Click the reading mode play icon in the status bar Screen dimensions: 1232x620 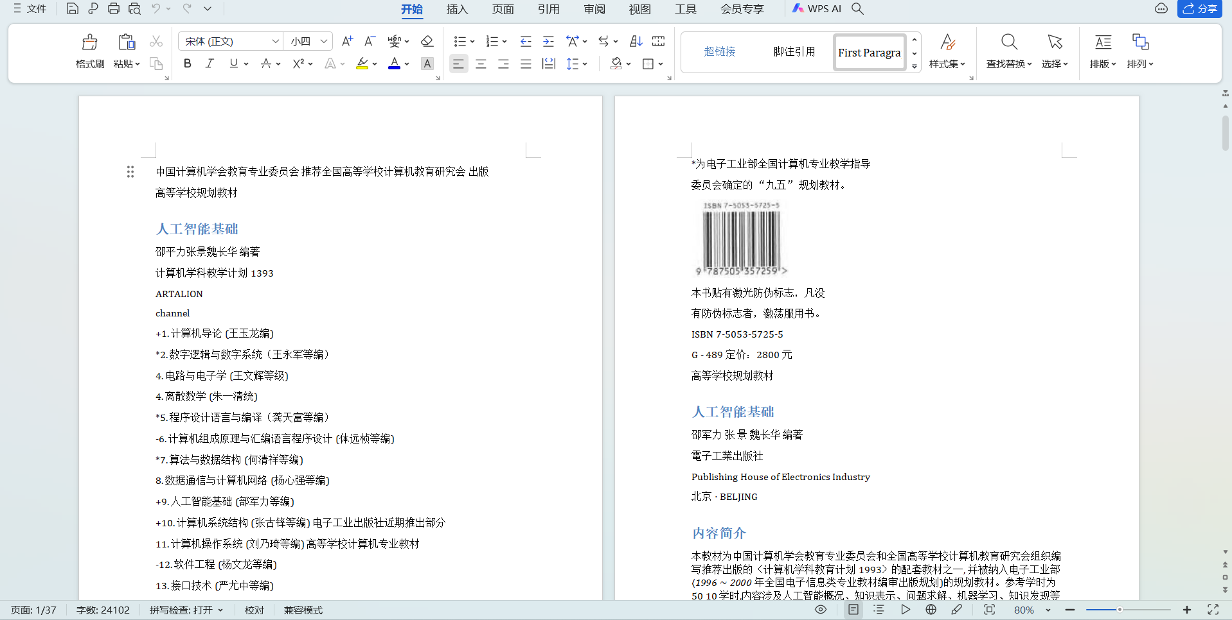click(906, 610)
